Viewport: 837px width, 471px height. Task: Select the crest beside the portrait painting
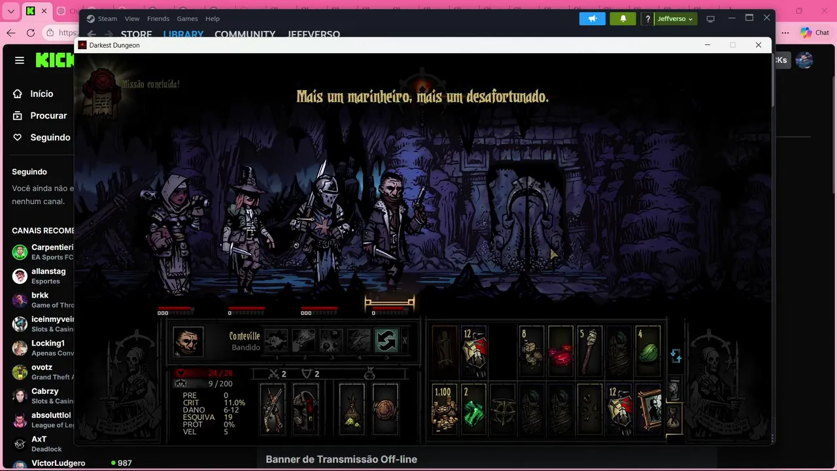[x=619, y=408]
